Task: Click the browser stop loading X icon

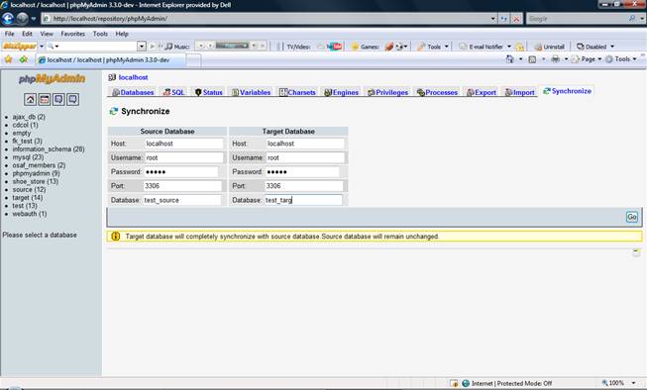Action: pos(516,19)
